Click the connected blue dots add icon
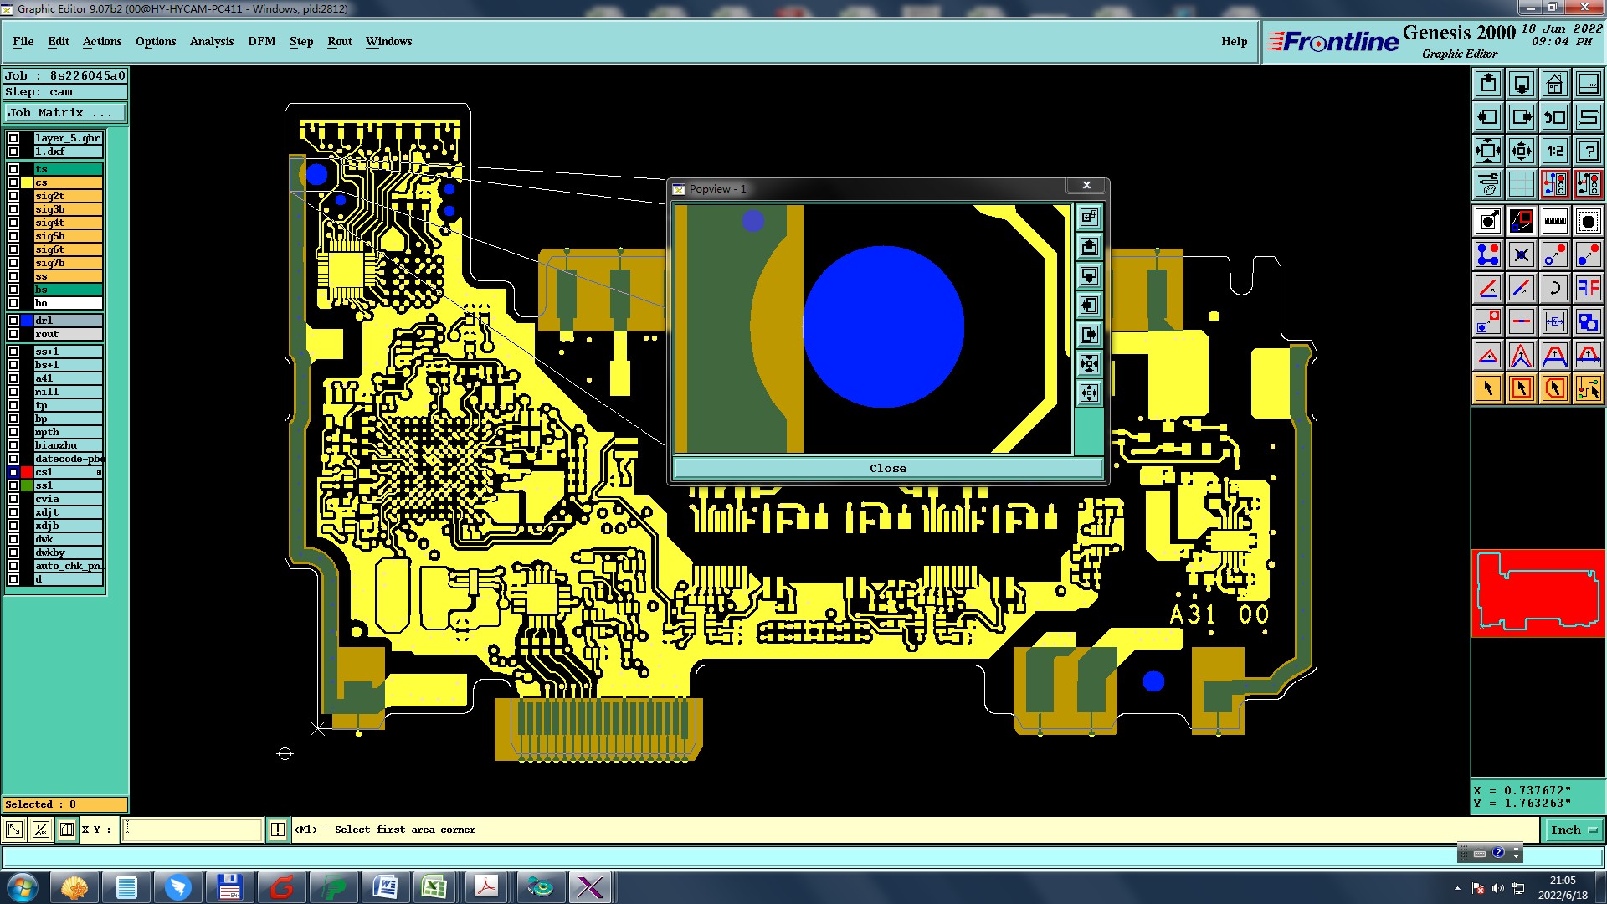Image resolution: width=1607 pixels, height=904 pixels. pyautogui.click(x=1488, y=254)
